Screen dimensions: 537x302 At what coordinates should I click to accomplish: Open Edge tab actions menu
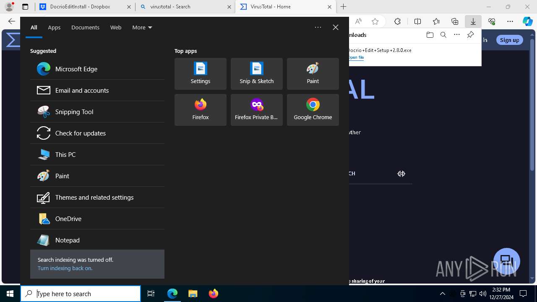(25, 7)
